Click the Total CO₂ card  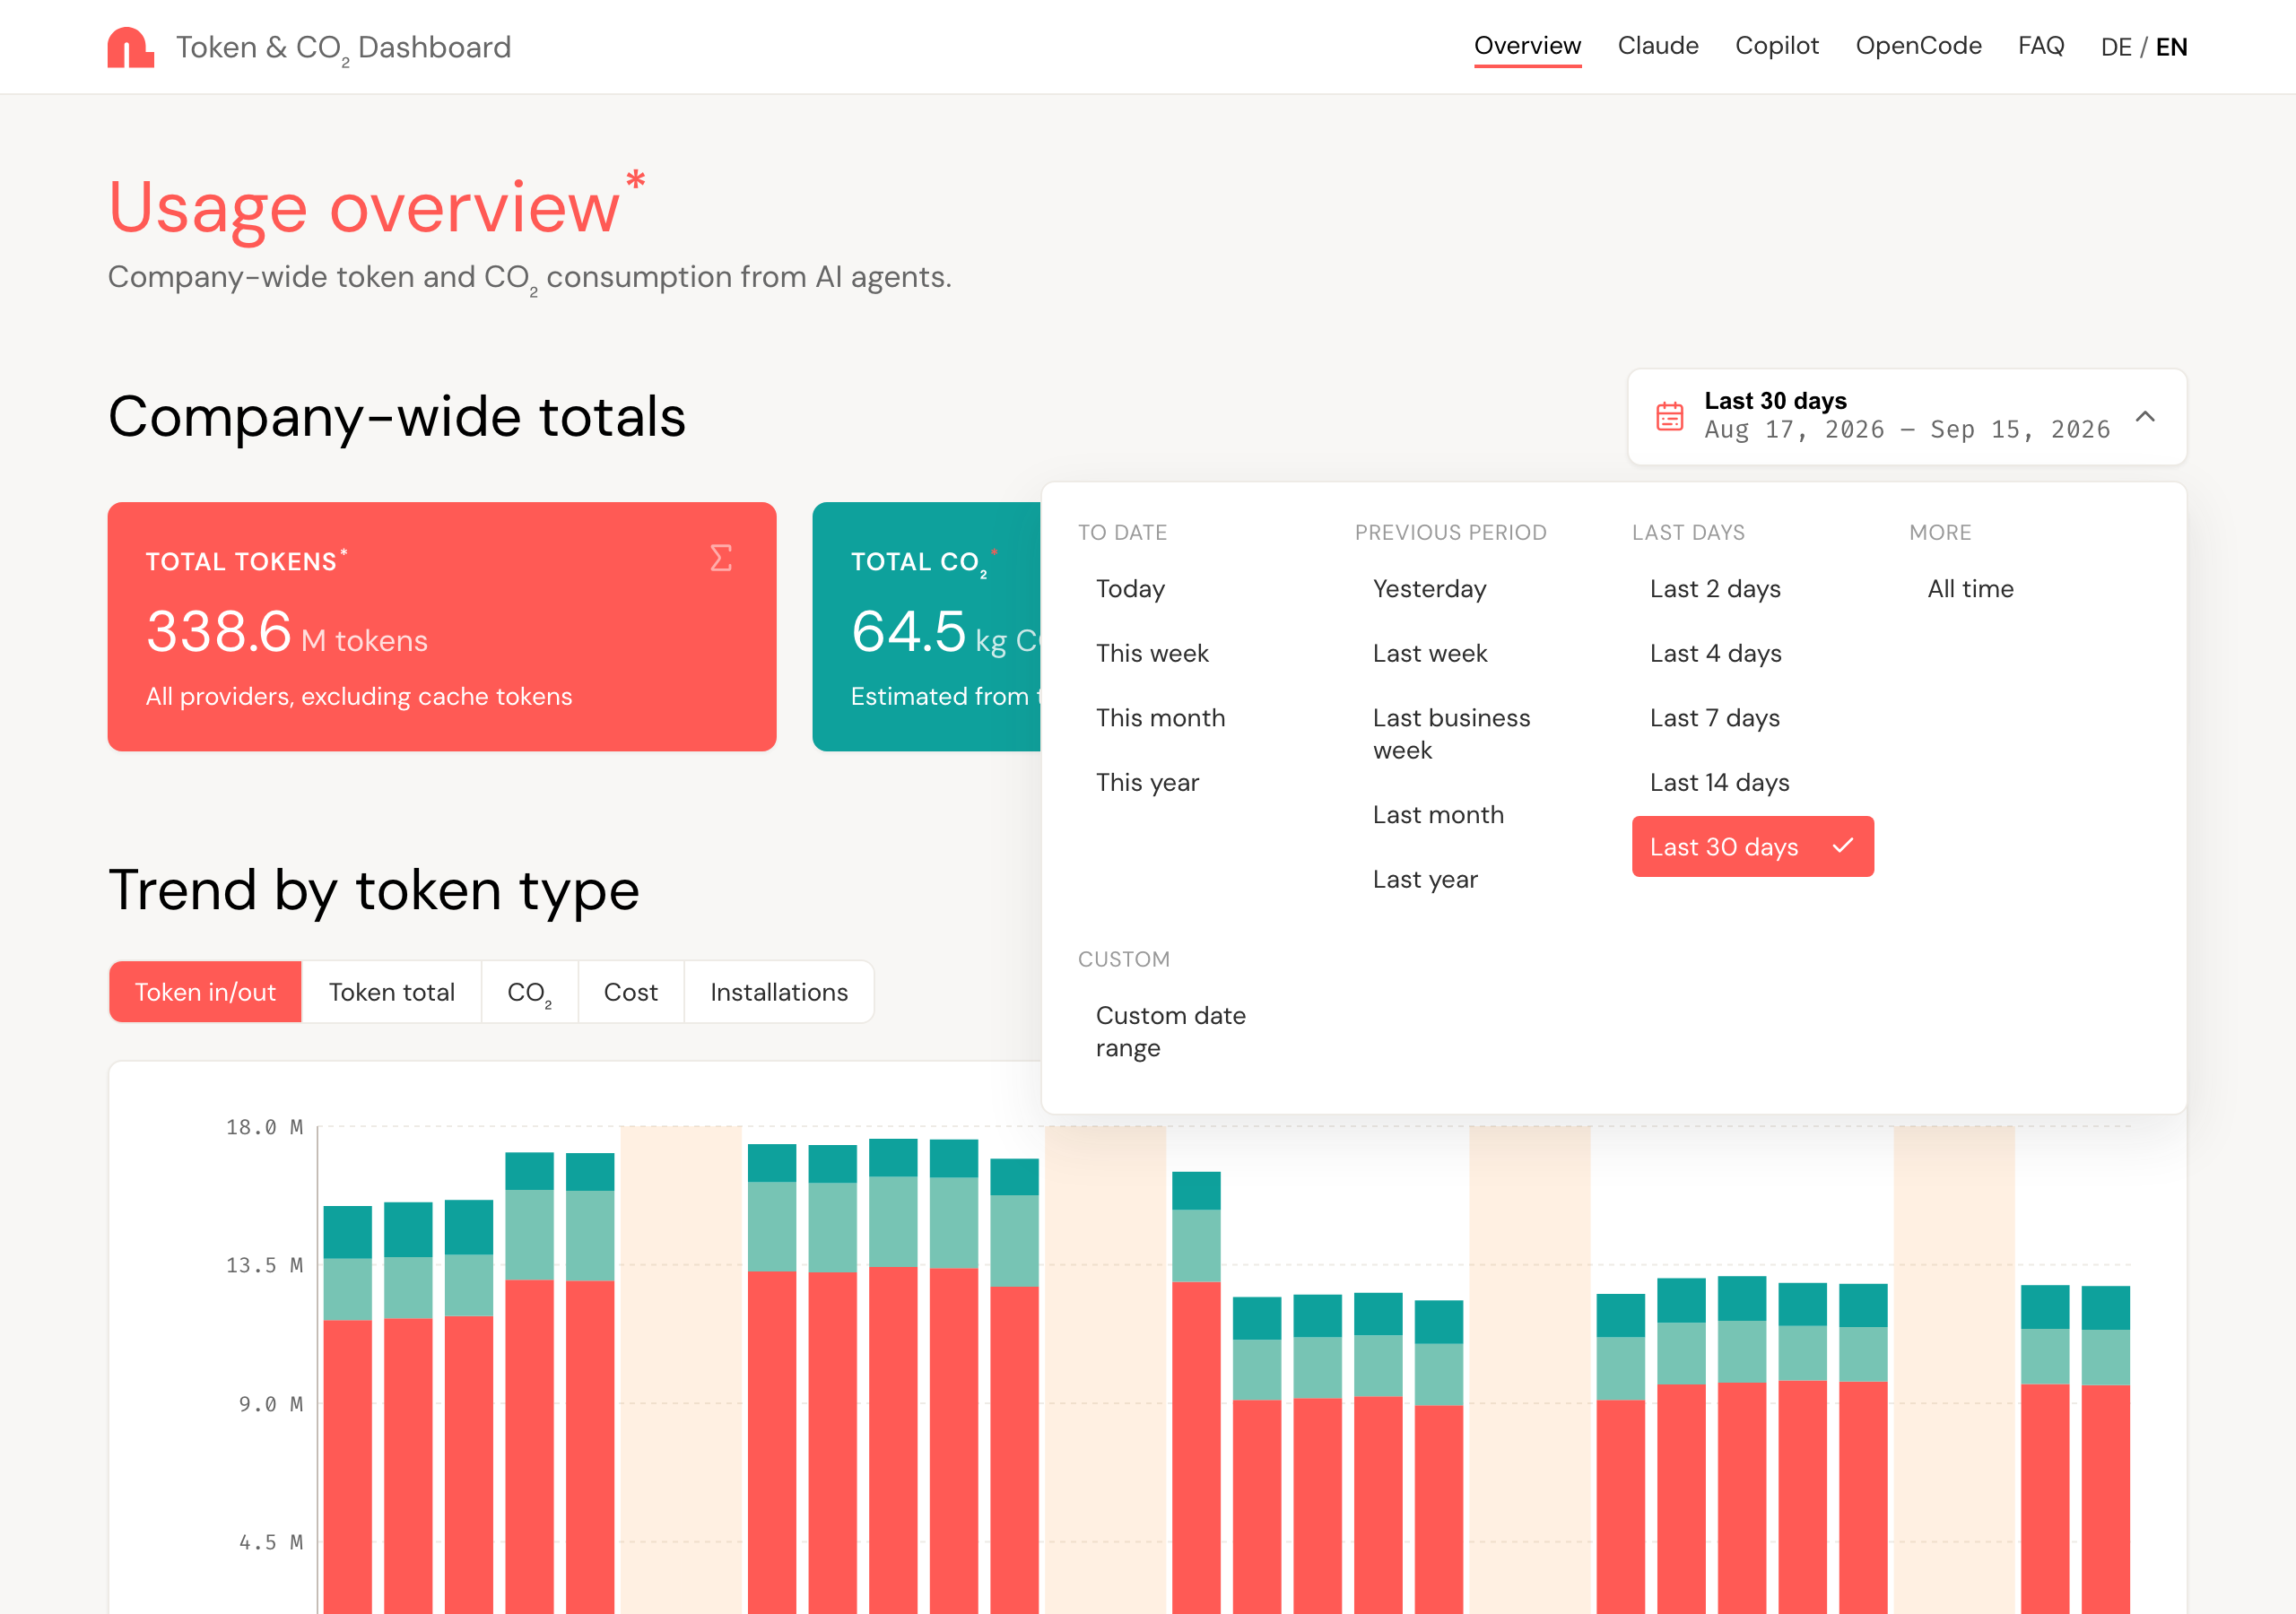(926, 627)
